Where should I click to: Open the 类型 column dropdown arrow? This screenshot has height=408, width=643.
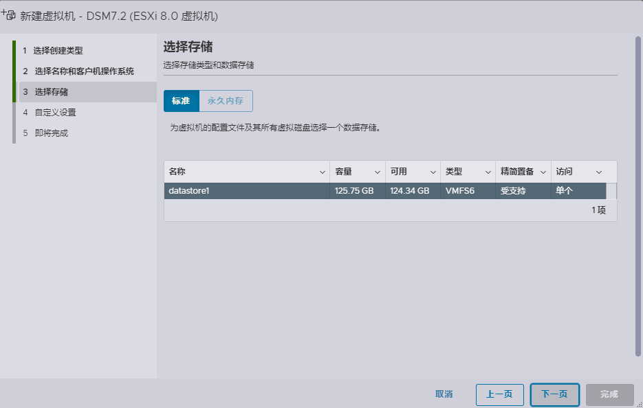point(488,172)
